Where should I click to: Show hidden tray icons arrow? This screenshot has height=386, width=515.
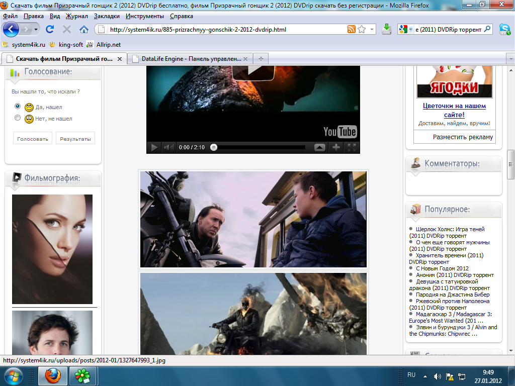[x=425, y=376]
